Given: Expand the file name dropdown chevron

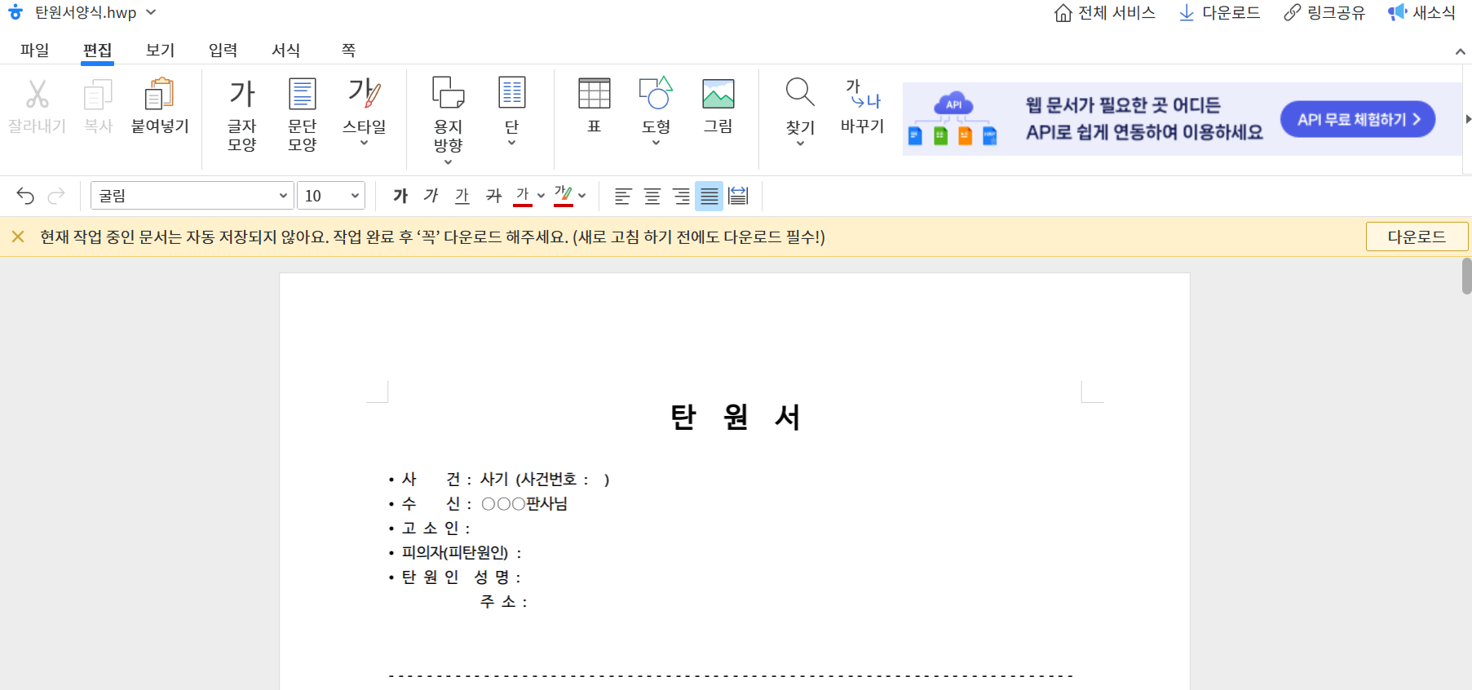Looking at the screenshot, I should (151, 12).
